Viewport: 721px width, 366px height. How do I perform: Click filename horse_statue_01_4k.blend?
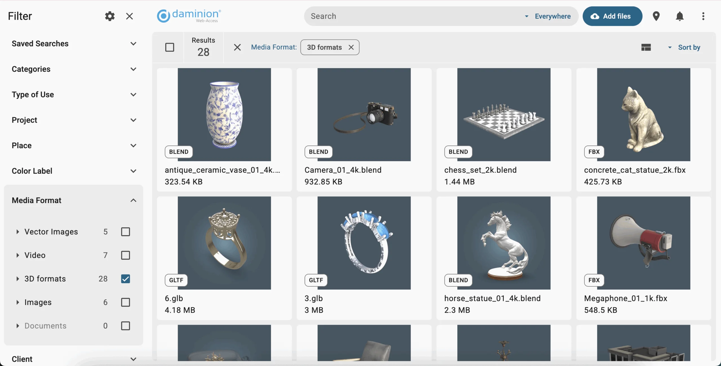[492, 298]
